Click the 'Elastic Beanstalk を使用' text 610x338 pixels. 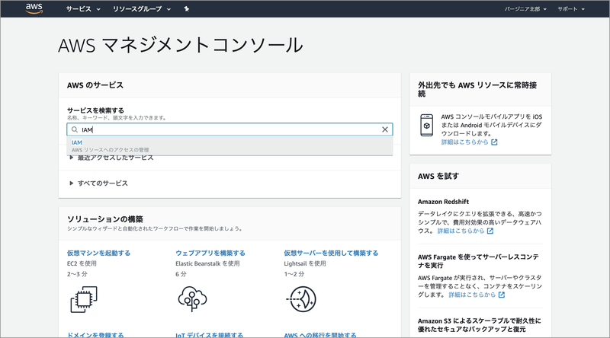pyautogui.click(x=207, y=263)
